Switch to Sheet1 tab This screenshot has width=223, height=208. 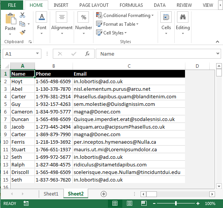click(x=51, y=194)
